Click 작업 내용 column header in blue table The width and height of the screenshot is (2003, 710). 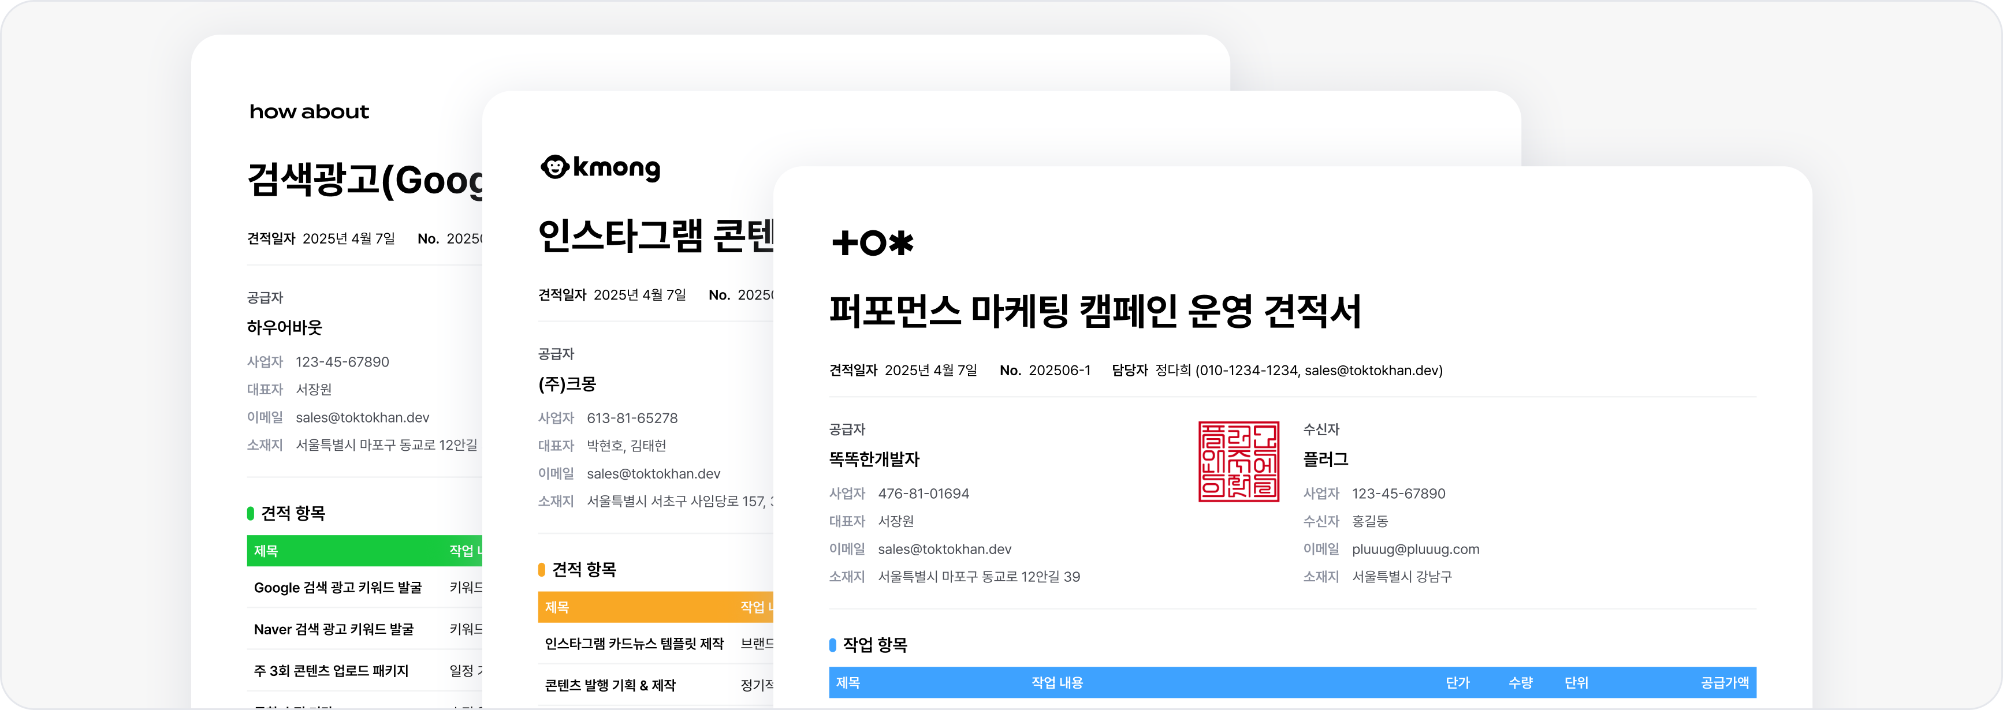tap(1057, 683)
